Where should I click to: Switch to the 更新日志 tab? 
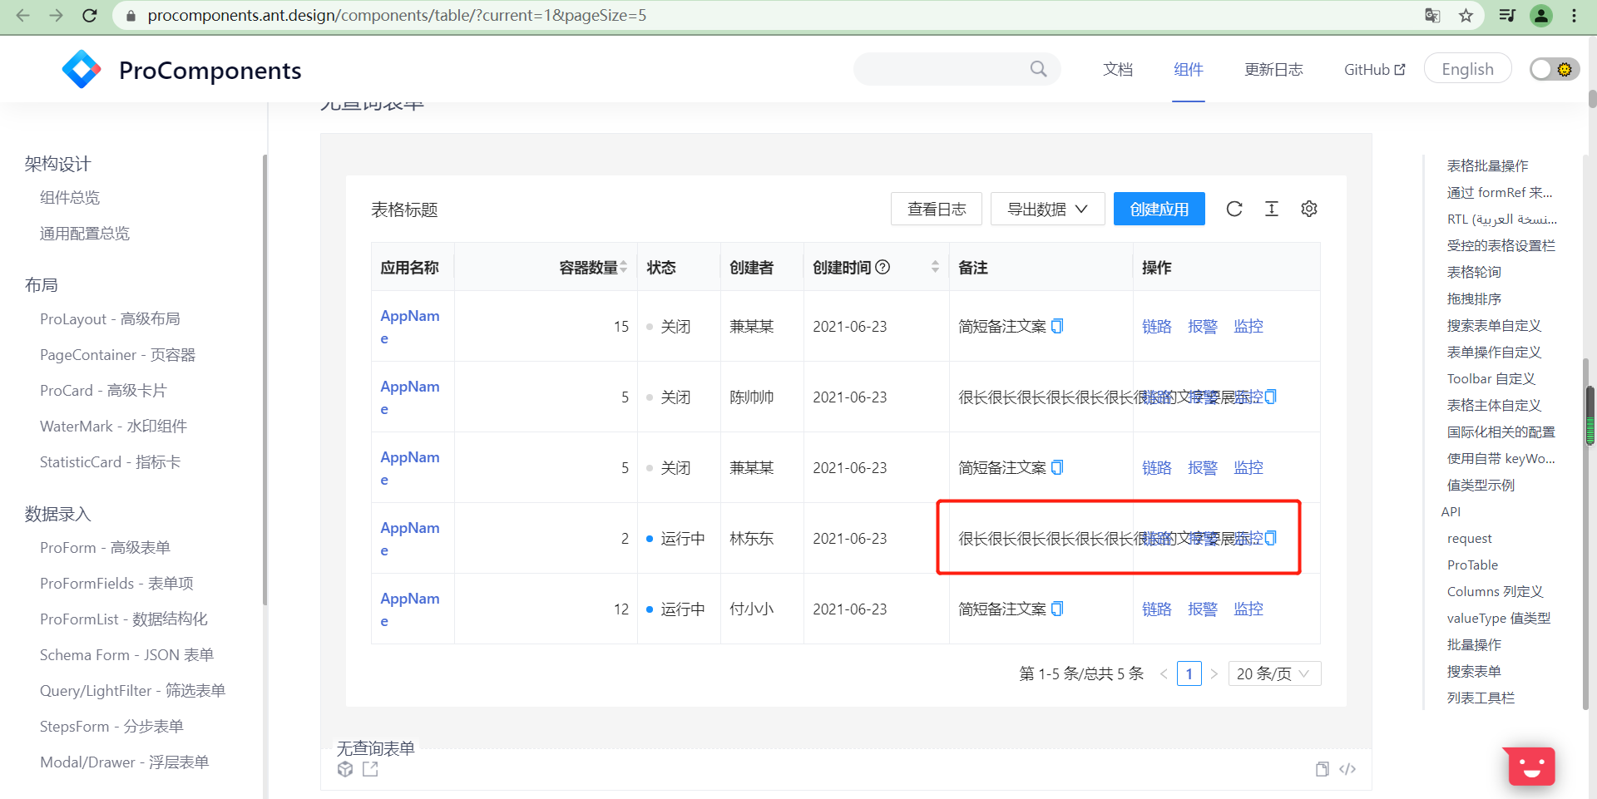pos(1273,69)
